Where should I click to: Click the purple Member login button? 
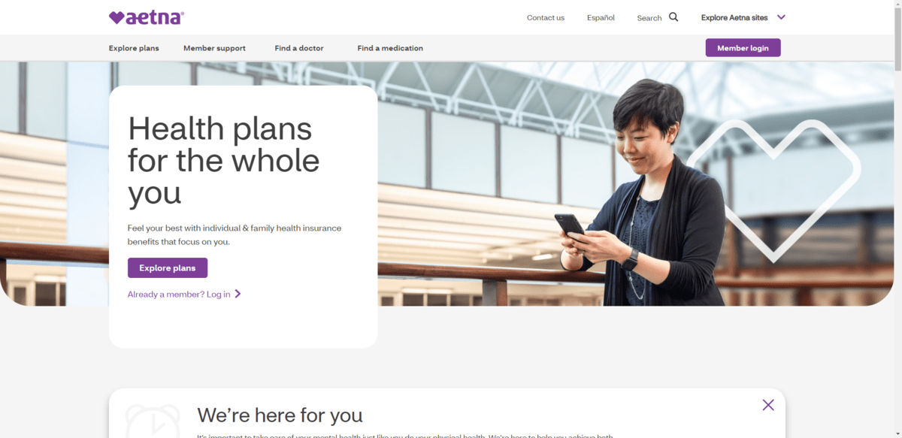click(743, 48)
